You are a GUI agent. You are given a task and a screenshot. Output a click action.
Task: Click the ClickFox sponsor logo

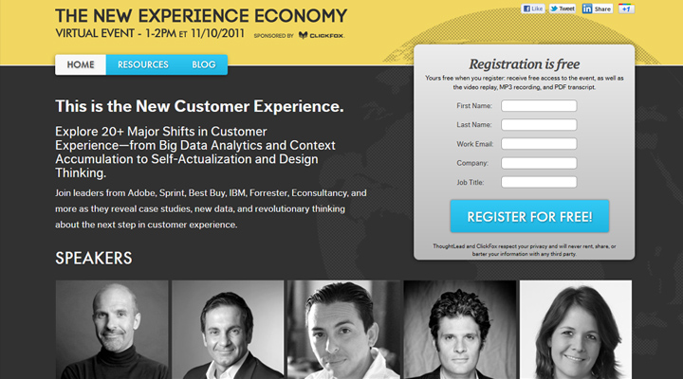click(322, 35)
